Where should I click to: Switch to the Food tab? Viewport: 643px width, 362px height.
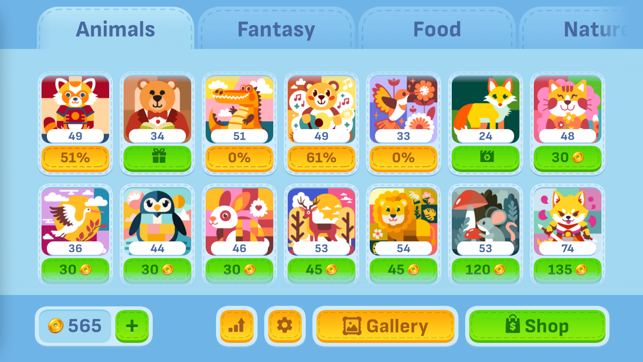click(437, 29)
